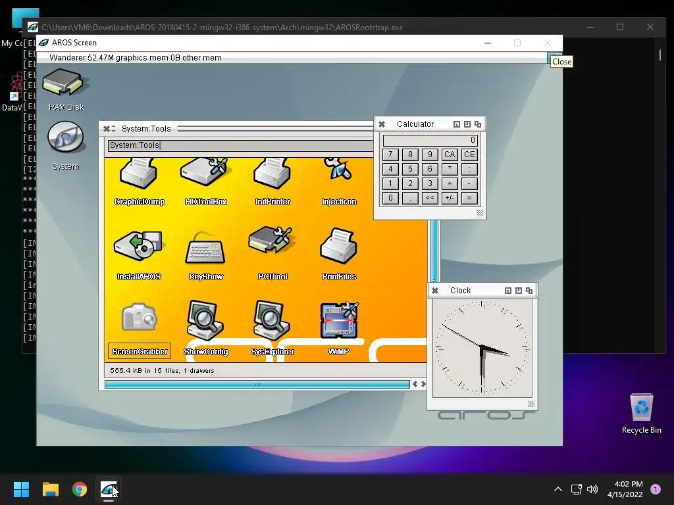674x505 pixels.
Task: Open the System disk icon
Action: pyautogui.click(x=65, y=145)
